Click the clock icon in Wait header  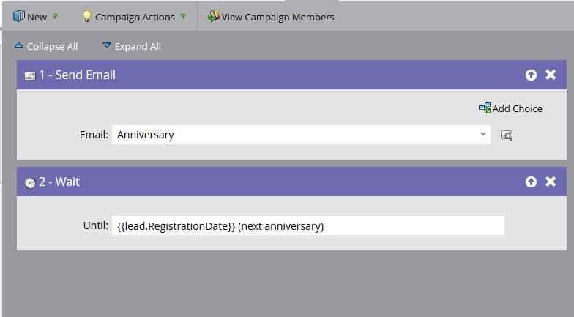[30, 182]
